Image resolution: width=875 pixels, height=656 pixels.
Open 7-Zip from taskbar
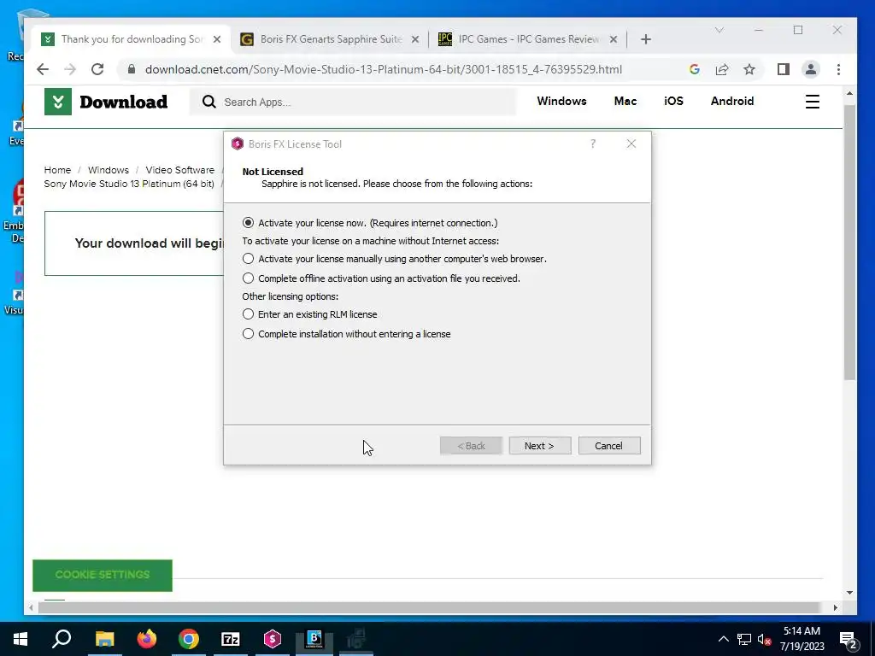pyautogui.click(x=231, y=639)
